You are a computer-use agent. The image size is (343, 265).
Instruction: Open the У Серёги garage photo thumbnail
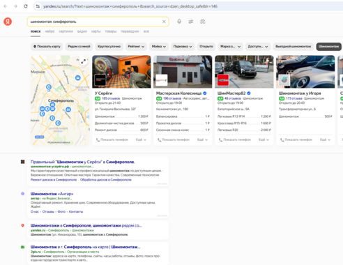121,72
